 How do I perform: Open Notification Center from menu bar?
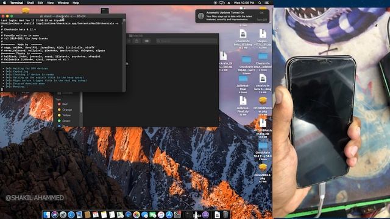coord(267,2)
